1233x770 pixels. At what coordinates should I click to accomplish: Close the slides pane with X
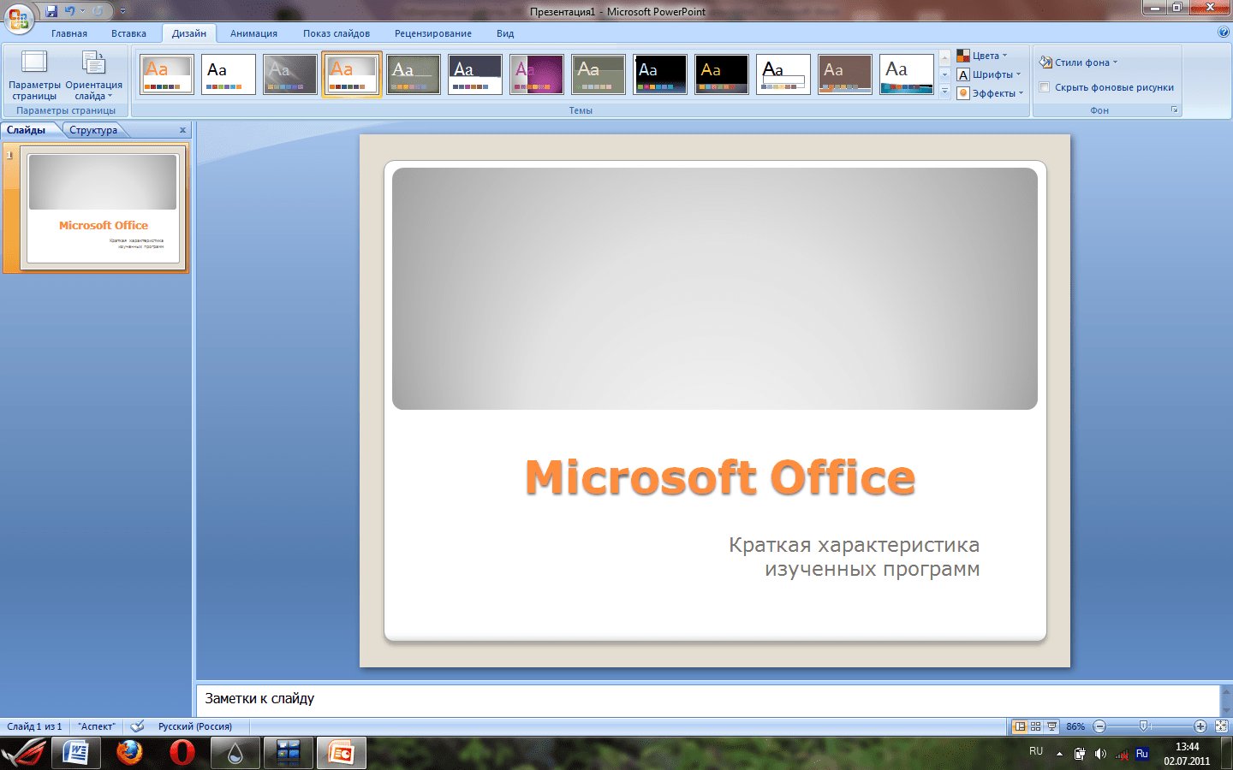pyautogui.click(x=182, y=130)
